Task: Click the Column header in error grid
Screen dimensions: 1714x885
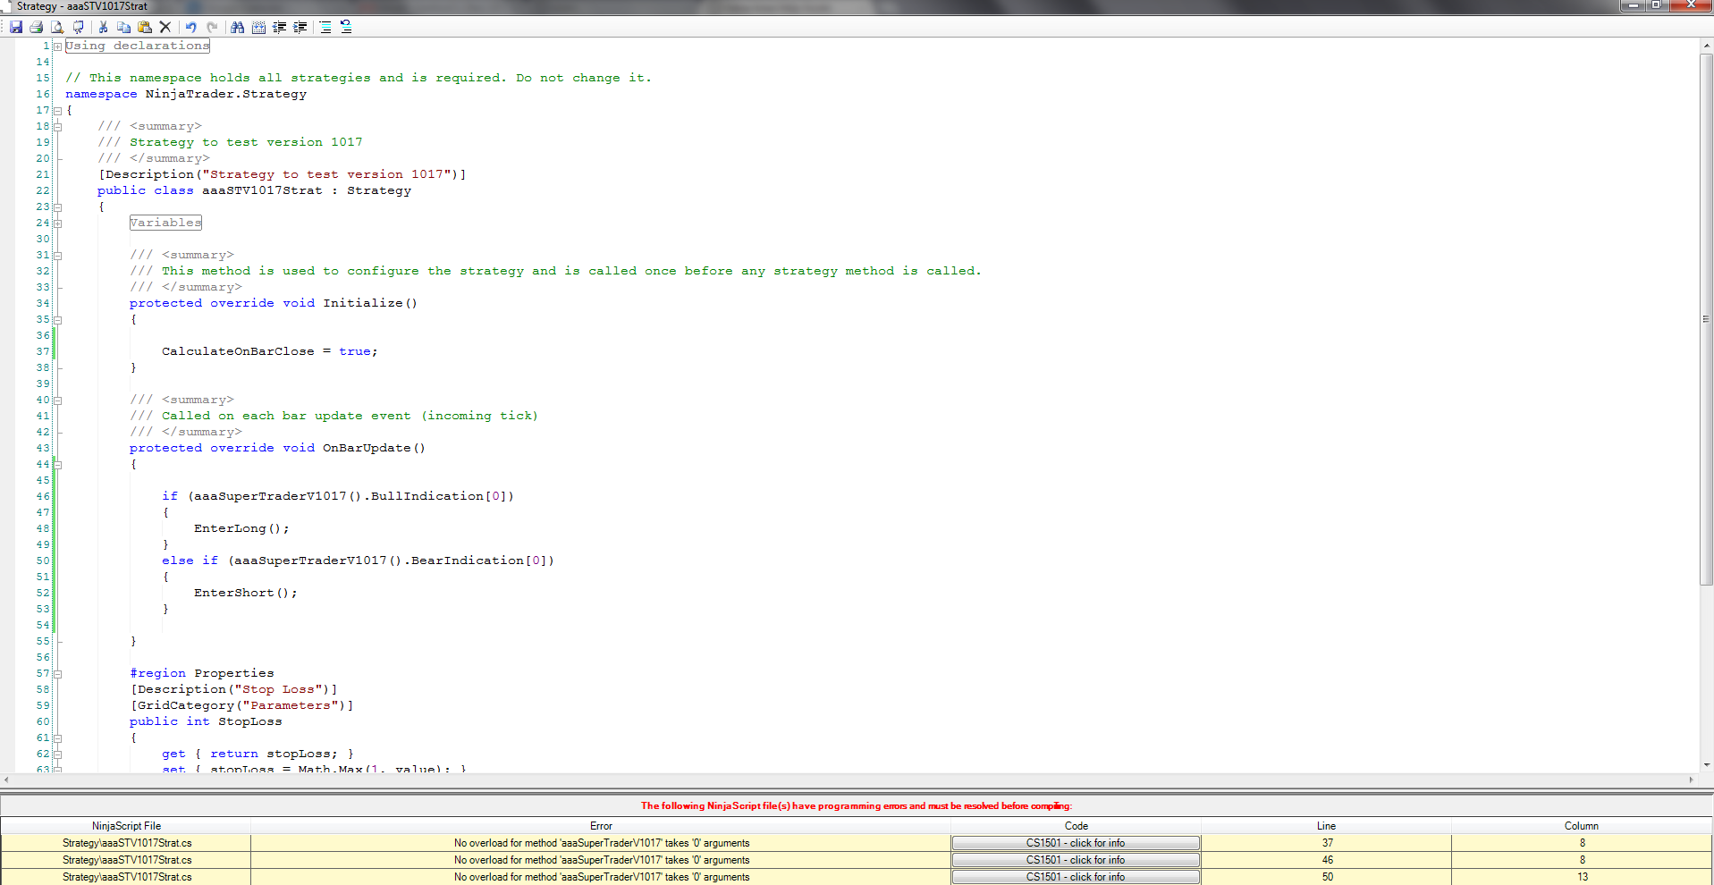Action: coord(1581,826)
